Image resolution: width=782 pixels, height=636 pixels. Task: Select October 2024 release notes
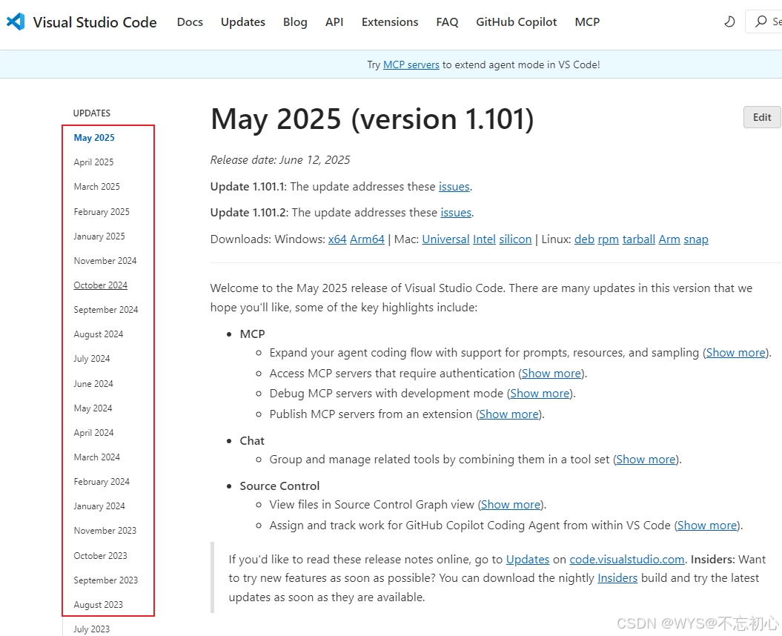coord(101,285)
